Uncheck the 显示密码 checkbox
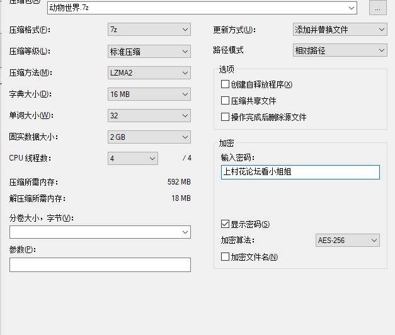Viewport: 395px width, 335px height. click(x=225, y=224)
